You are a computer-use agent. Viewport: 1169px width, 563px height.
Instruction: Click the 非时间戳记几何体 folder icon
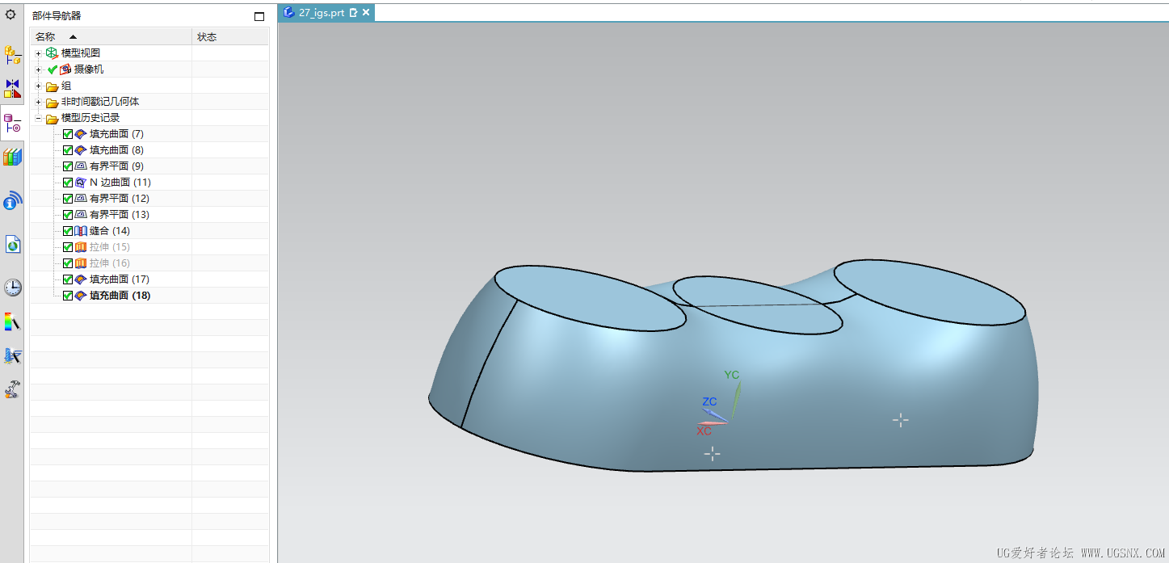52,102
